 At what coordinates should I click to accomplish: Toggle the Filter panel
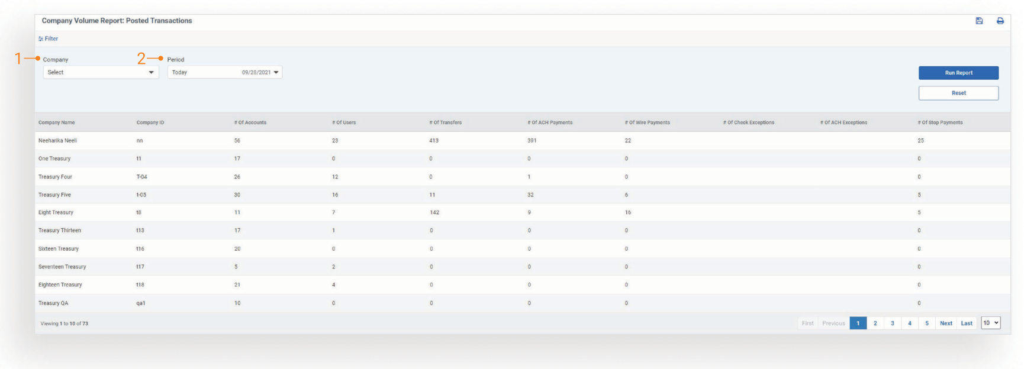(x=49, y=38)
